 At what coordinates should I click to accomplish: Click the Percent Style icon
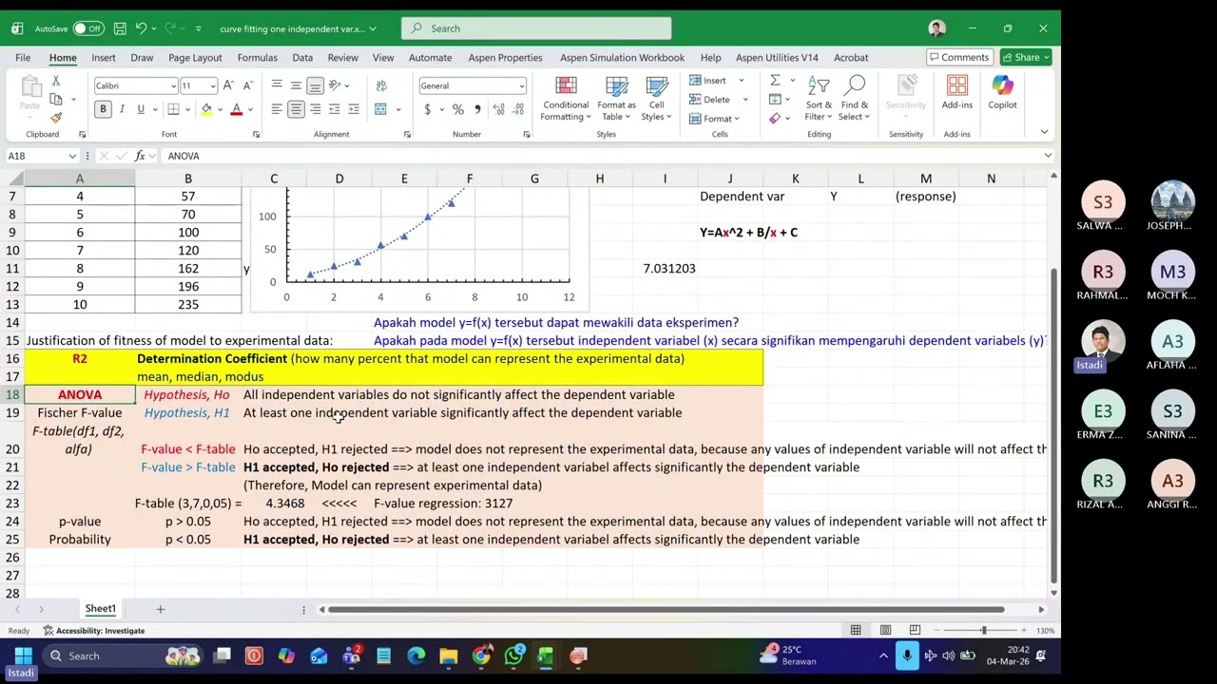tap(458, 109)
